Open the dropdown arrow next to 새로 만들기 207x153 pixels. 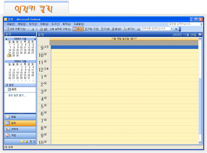(28, 29)
